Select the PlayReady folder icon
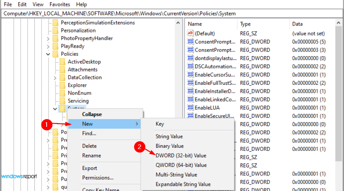Viewport: 344px width, 191px height. 55,46
